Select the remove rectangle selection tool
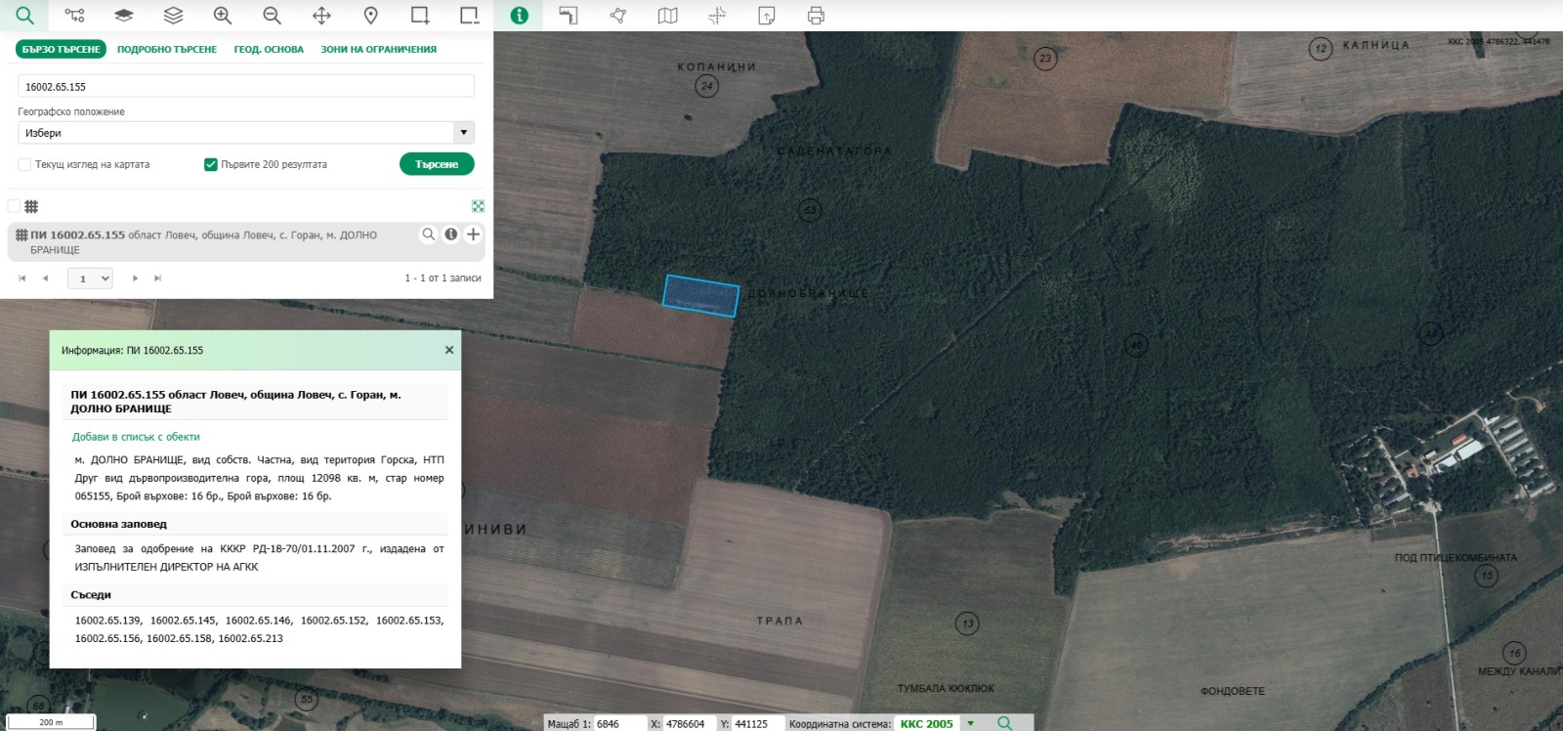Viewport: 1563px width, 731px height. tap(470, 16)
